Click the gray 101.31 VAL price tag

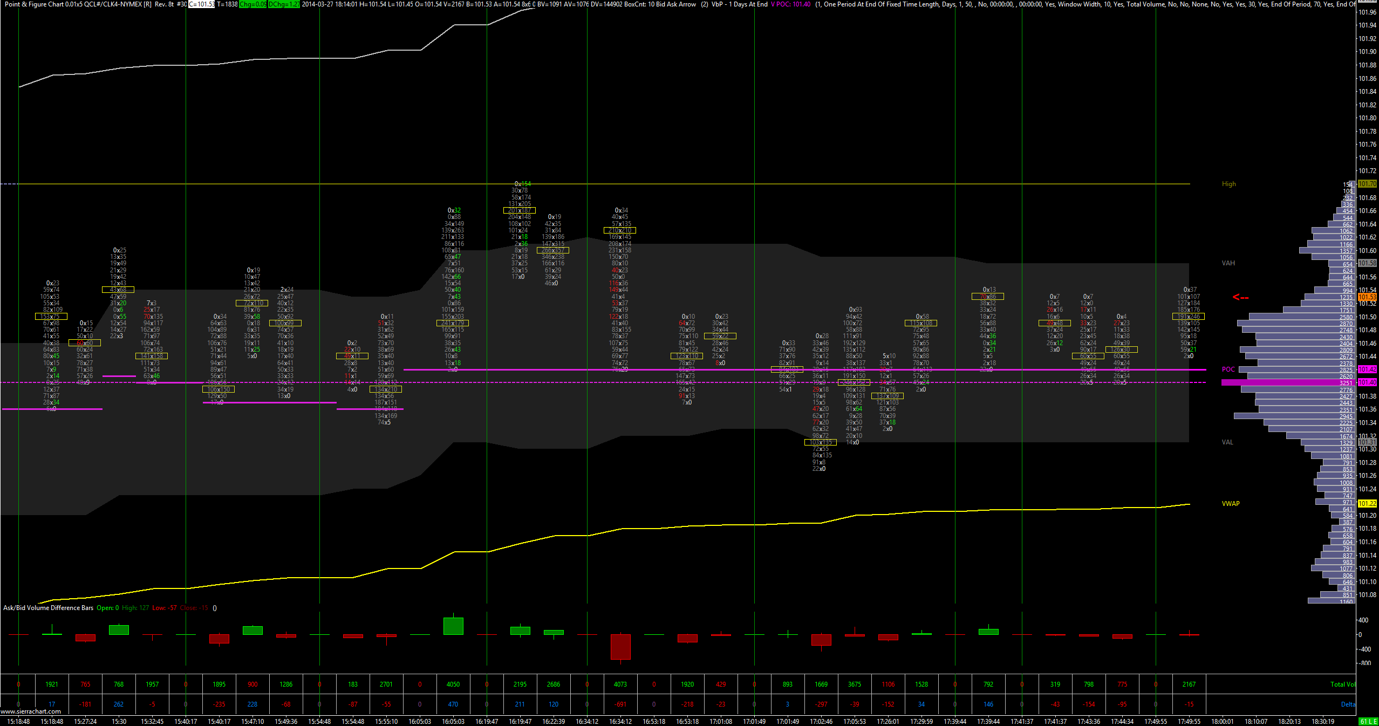click(x=1367, y=442)
